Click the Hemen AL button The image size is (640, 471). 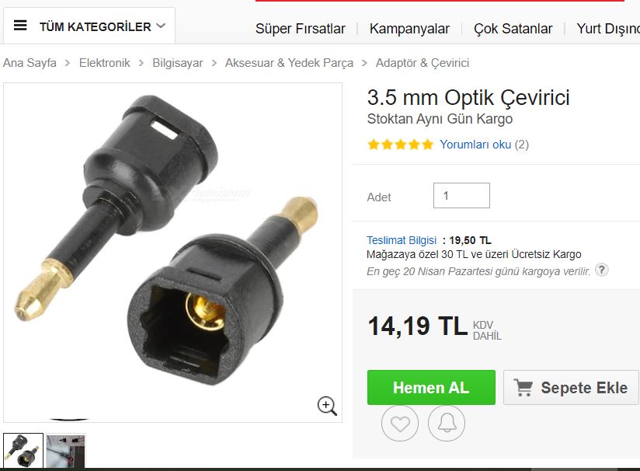pos(431,387)
